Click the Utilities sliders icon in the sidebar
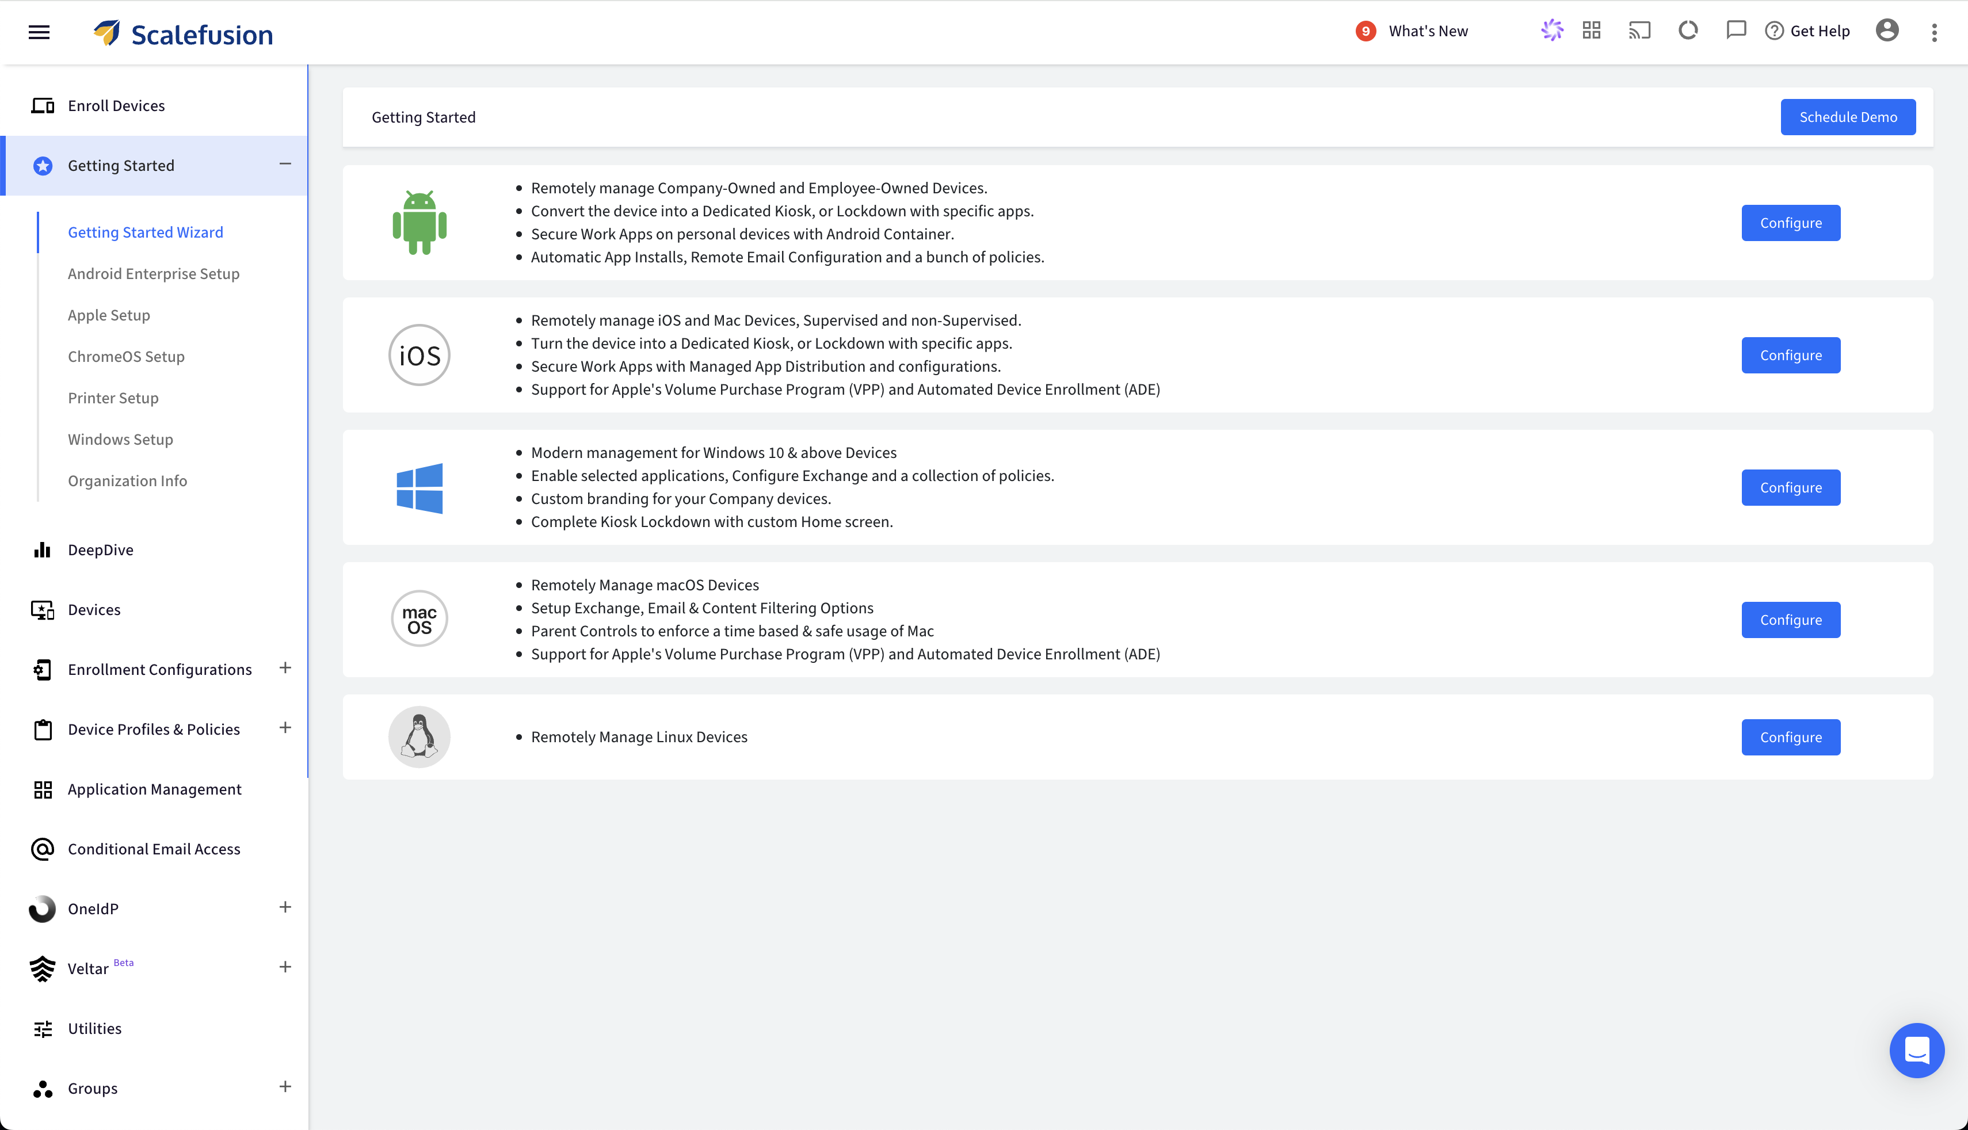 (x=43, y=1028)
